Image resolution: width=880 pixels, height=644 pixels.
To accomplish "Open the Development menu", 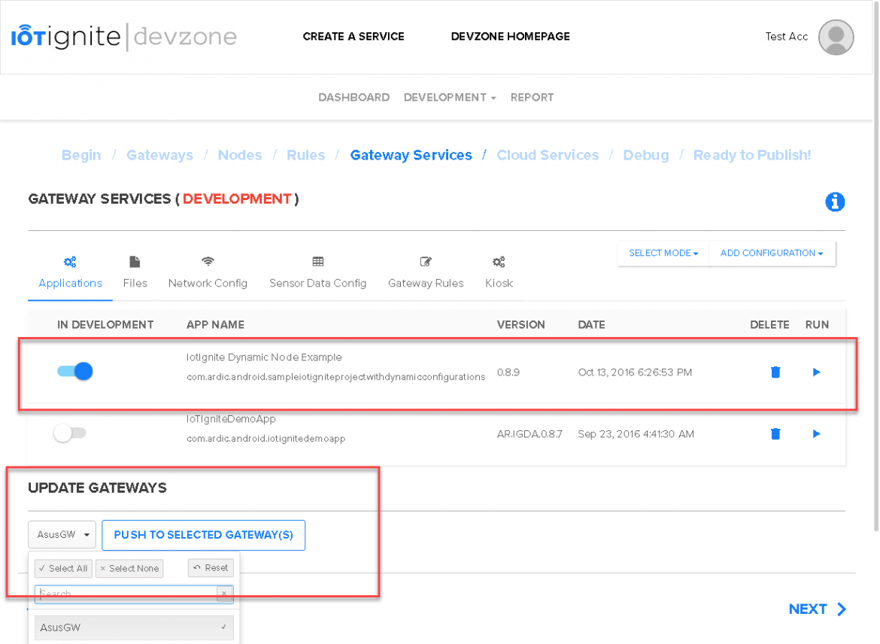I will [449, 97].
